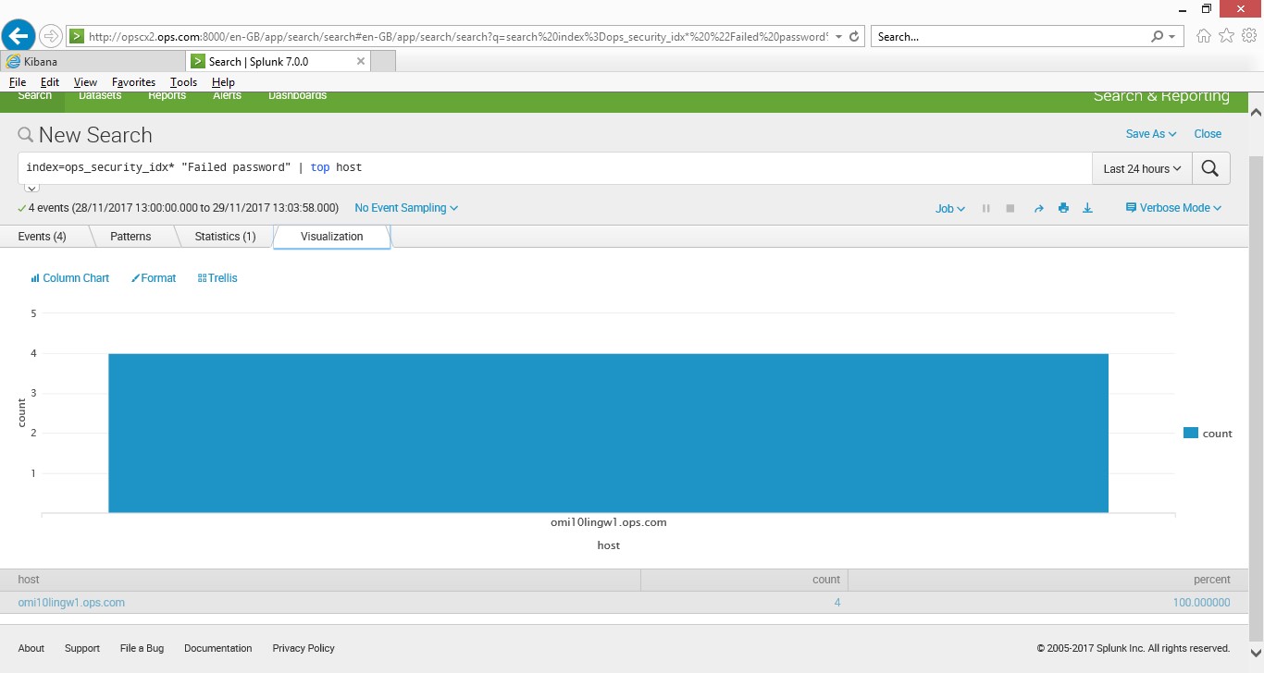The height and width of the screenshot is (673, 1264).
Task: Open the Job dropdown
Action: [948, 208]
